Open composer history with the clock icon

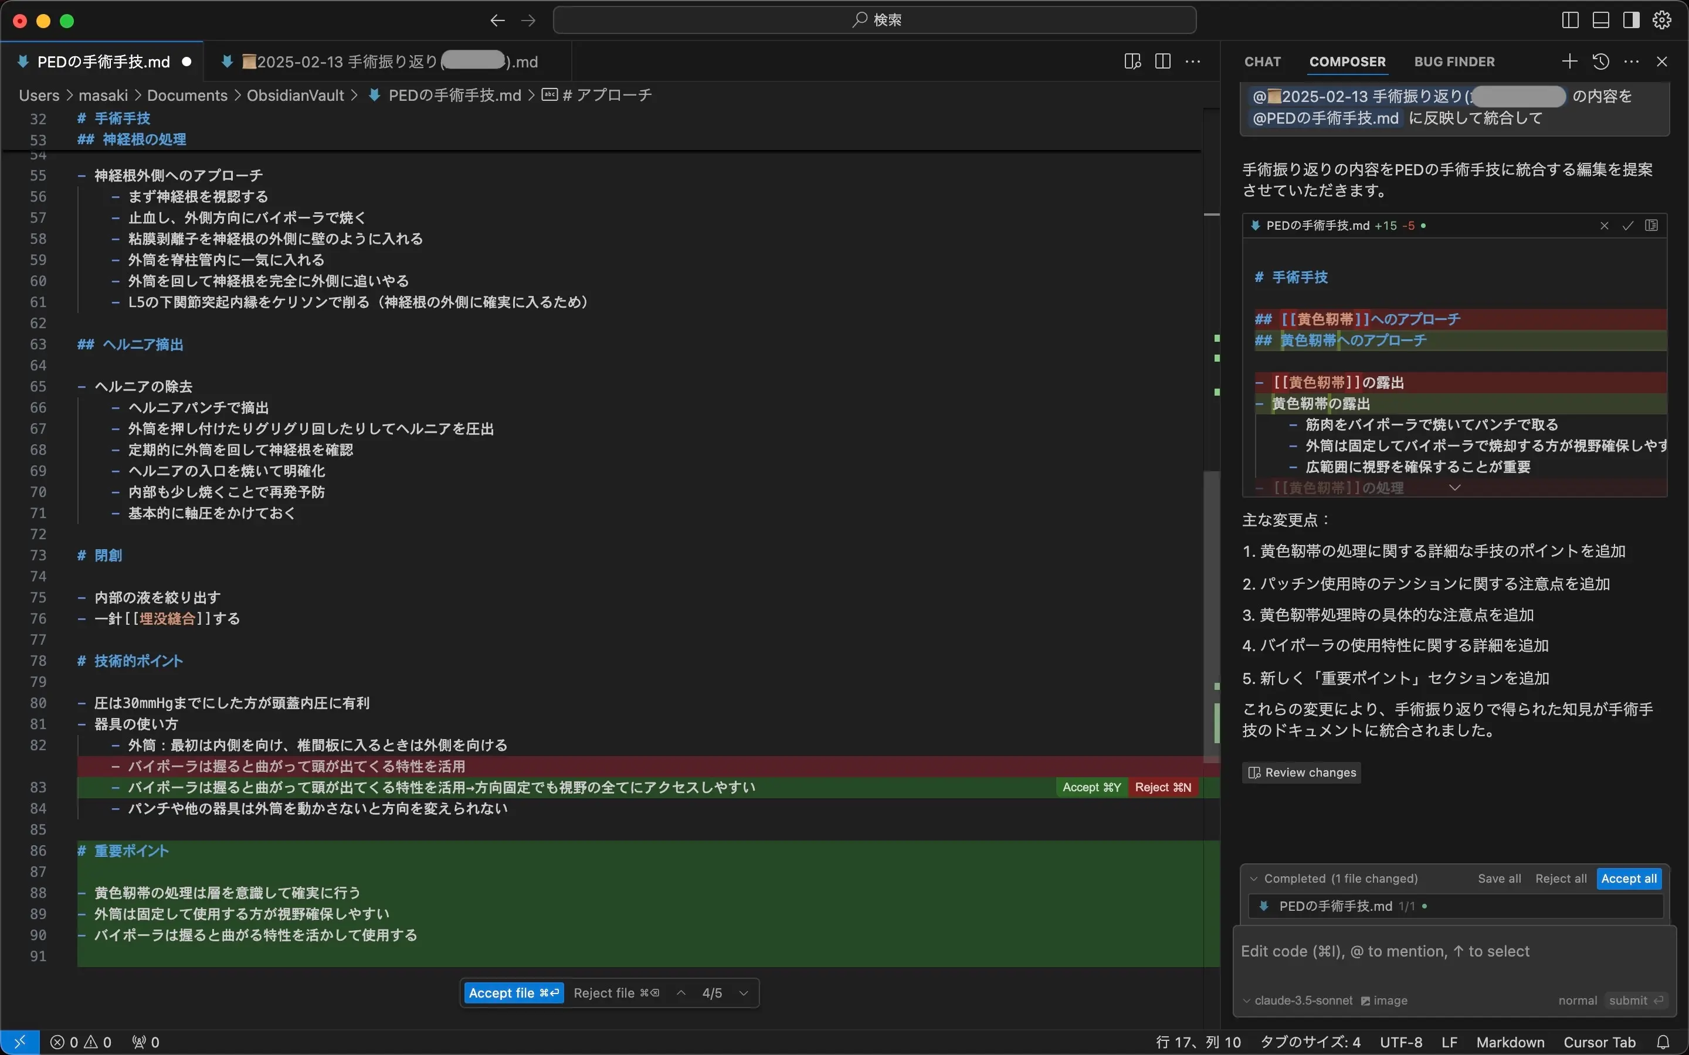[x=1600, y=62]
